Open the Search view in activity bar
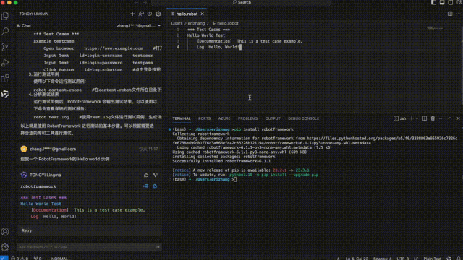This screenshot has height=260, width=463. coord(5,31)
